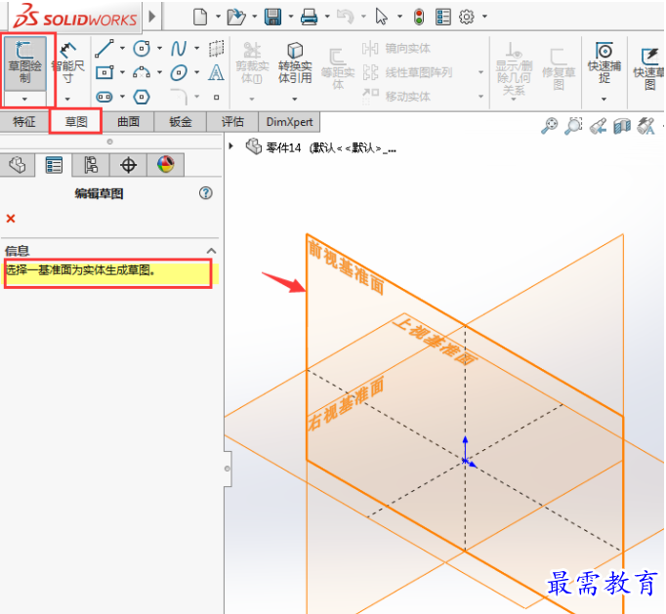Open the Spline tool dropdown arrow
666x614 pixels.
point(196,49)
